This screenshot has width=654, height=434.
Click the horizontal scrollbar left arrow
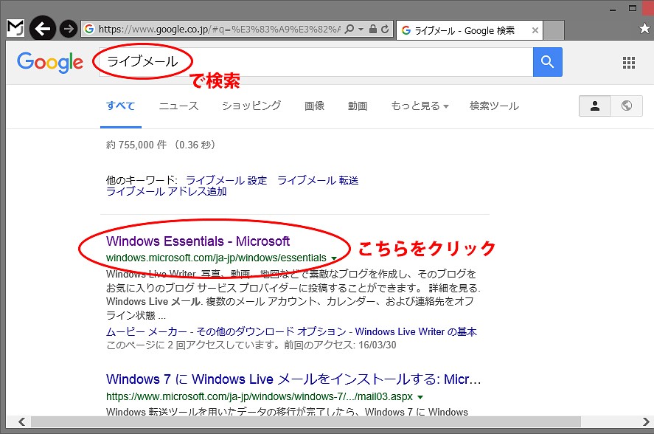coord(21,422)
